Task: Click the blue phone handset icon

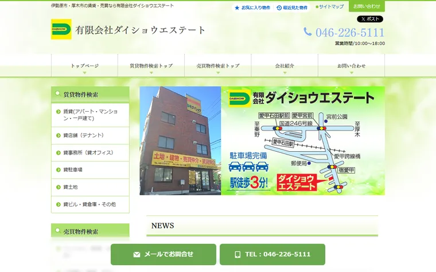Action: pyautogui.click(x=307, y=31)
